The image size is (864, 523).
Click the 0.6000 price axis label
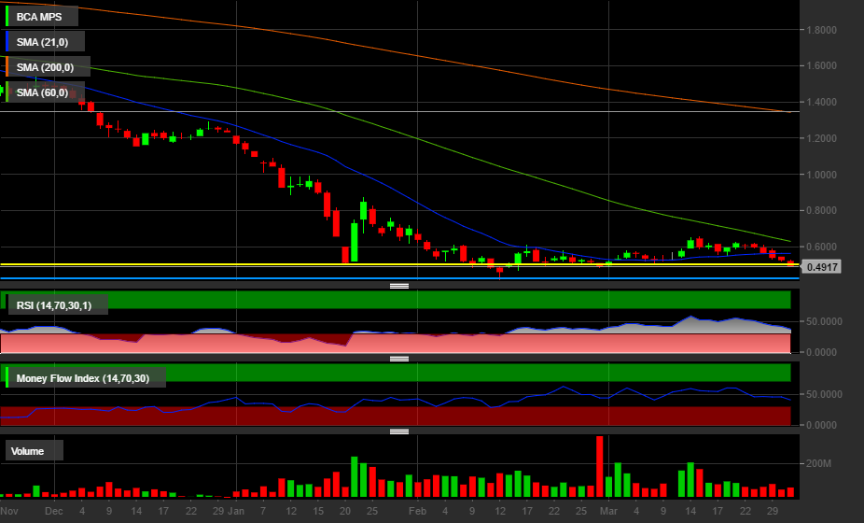click(821, 247)
